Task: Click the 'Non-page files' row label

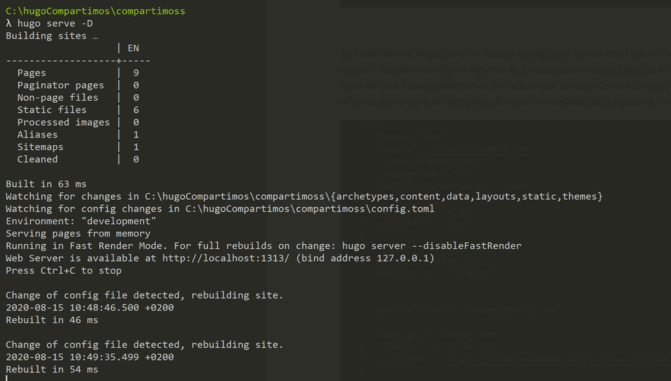Action: (x=58, y=98)
